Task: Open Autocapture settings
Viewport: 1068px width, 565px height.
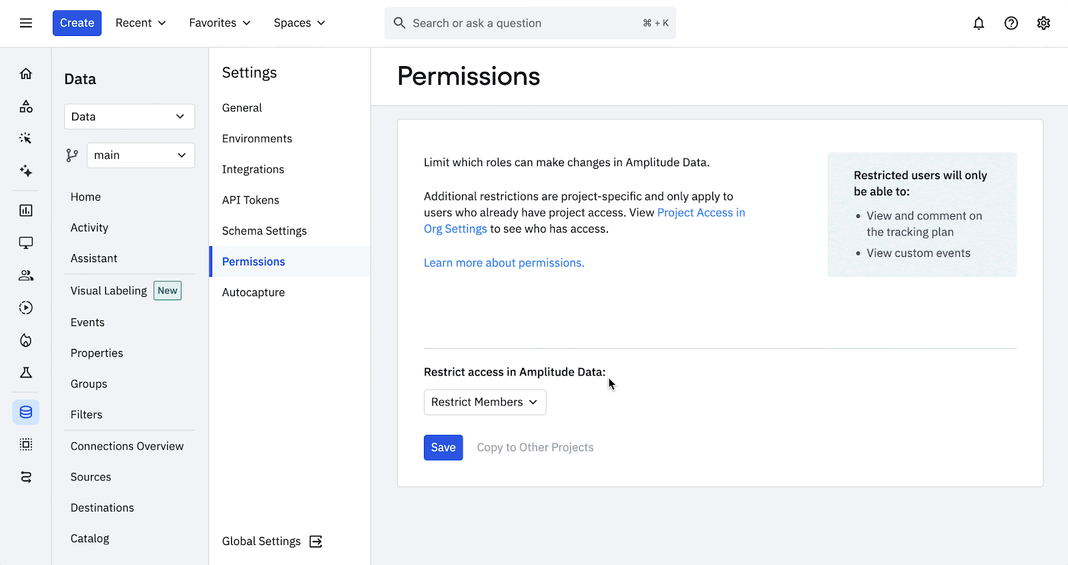Action: click(254, 292)
